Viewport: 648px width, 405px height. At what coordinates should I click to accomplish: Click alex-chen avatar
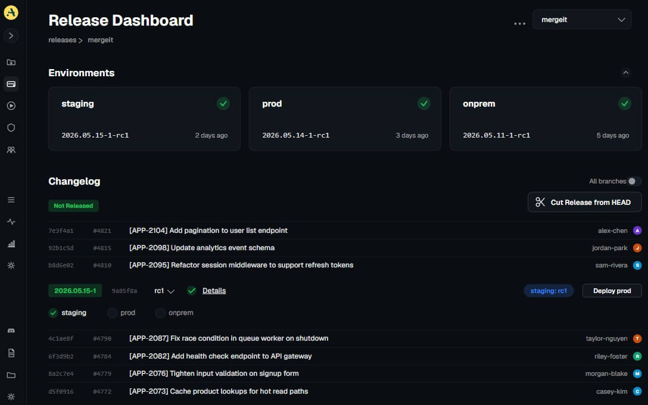click(637, 230)
